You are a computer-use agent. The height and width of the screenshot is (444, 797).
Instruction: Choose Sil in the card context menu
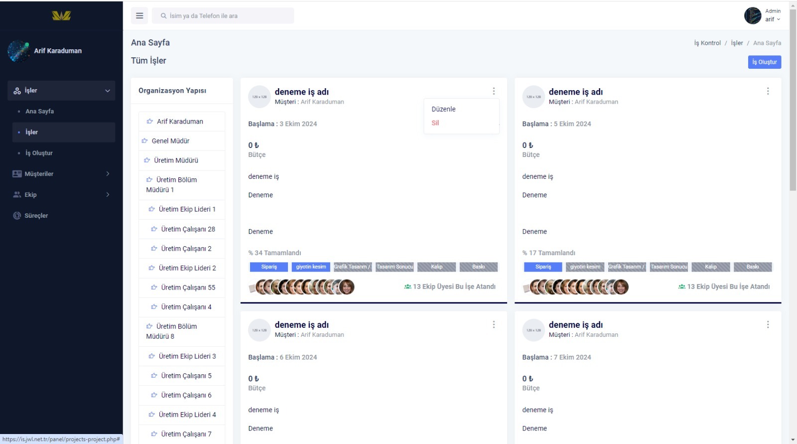tap(435, 123)
